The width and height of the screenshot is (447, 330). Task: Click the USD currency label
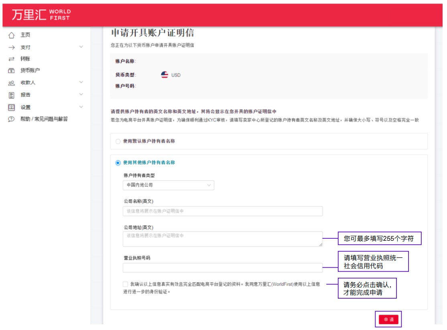click(x=176, y=75)
